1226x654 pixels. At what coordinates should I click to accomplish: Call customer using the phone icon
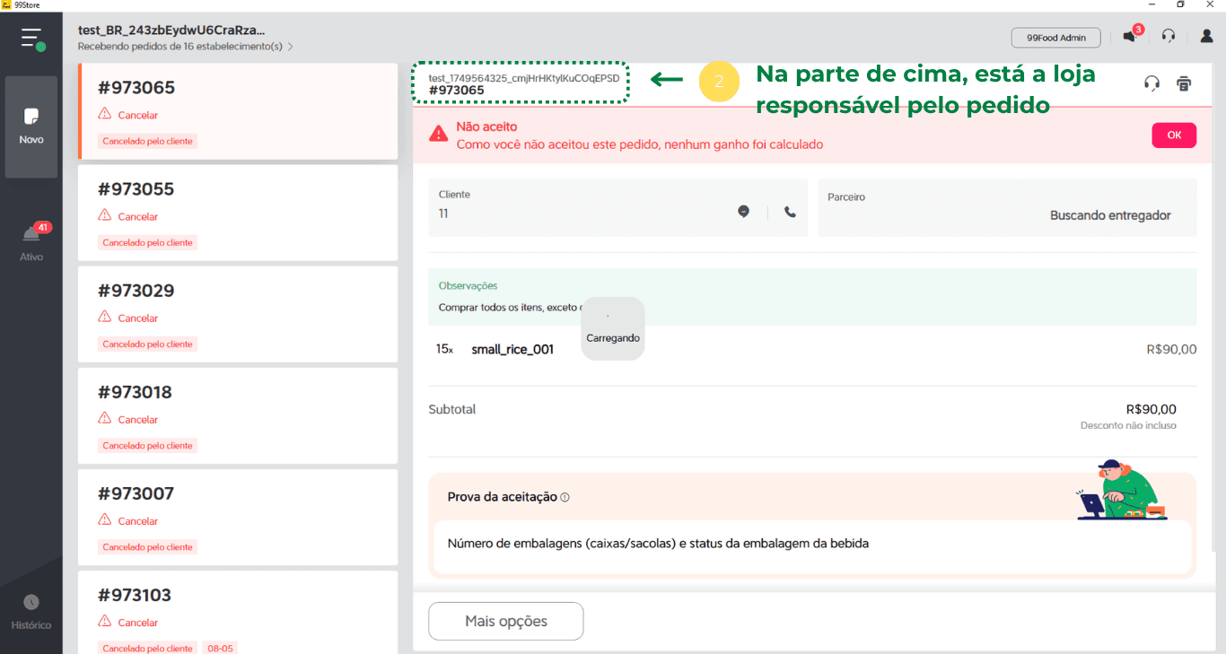790,212
